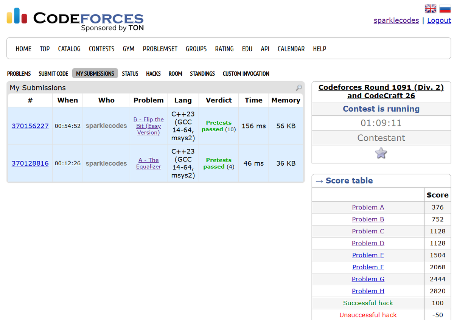Click sparklecodes in the submission 370128816 row
The image size is (454, 320).
click(106, 163)
